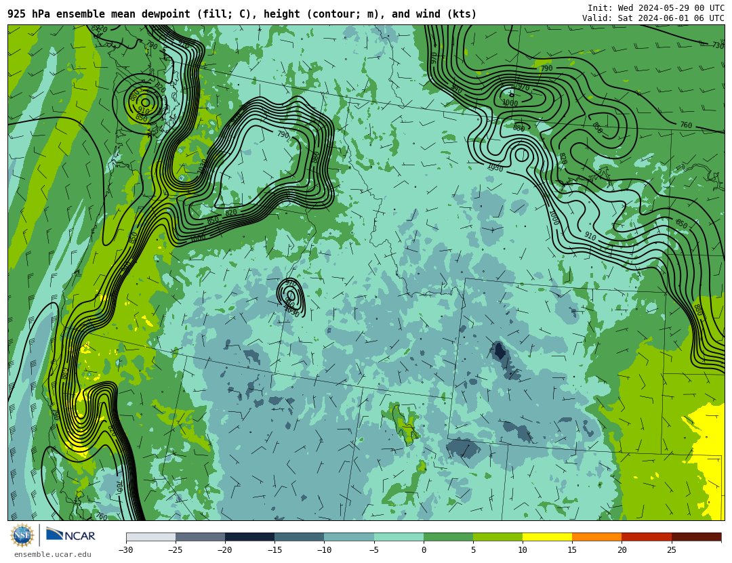Click the colorbar label '-30'
732x563 pixels.
pos(126,550)
